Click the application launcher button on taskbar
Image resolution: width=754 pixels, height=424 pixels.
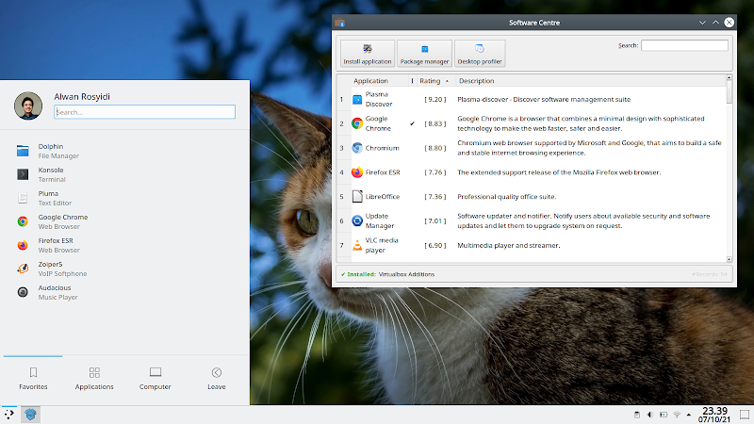9,415
